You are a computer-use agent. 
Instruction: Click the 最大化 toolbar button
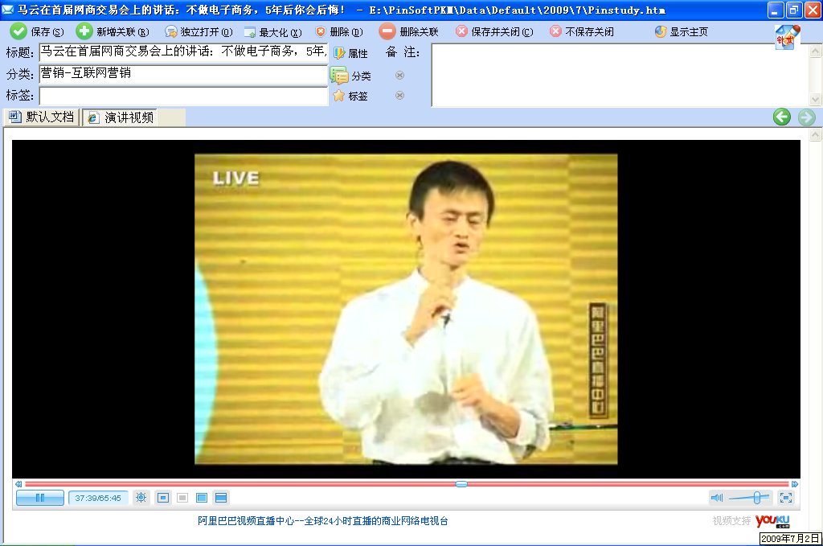click(272, 32)
